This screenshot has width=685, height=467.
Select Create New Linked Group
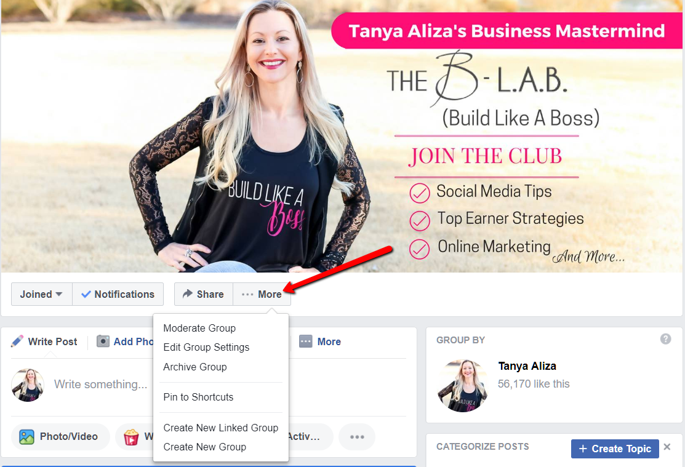click(x=220, y=428)
